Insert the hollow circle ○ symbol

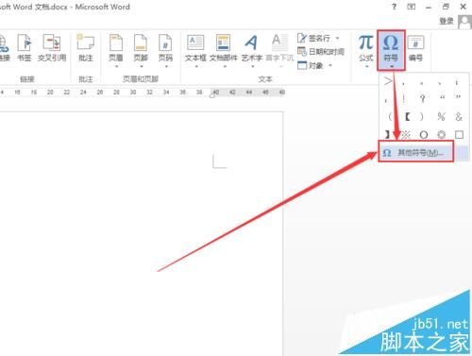coord(424,135)
